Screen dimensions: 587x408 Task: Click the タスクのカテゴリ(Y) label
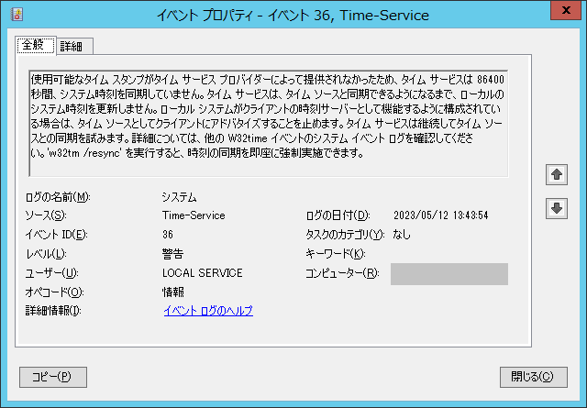[345, 235]
